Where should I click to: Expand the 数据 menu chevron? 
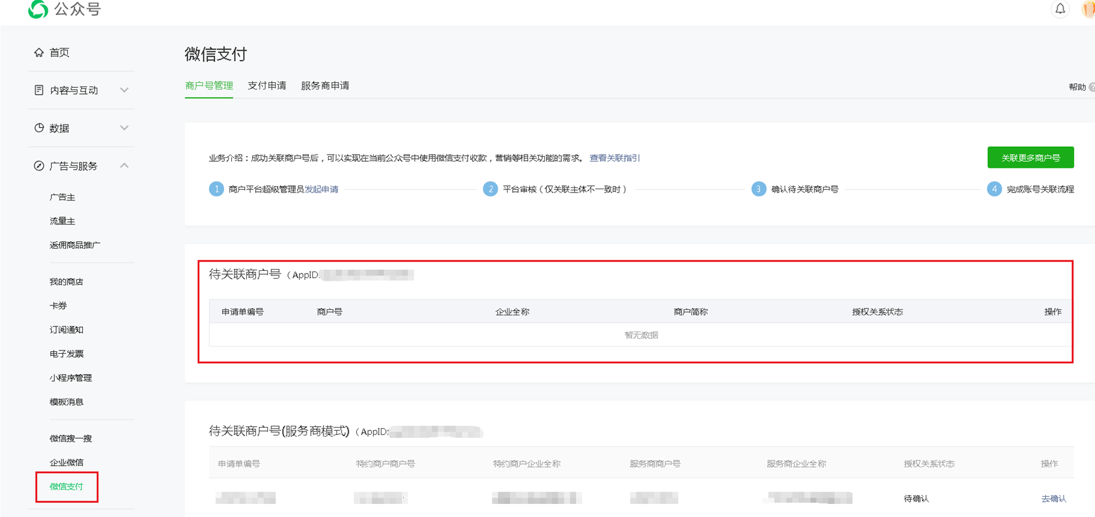[124, 128]
